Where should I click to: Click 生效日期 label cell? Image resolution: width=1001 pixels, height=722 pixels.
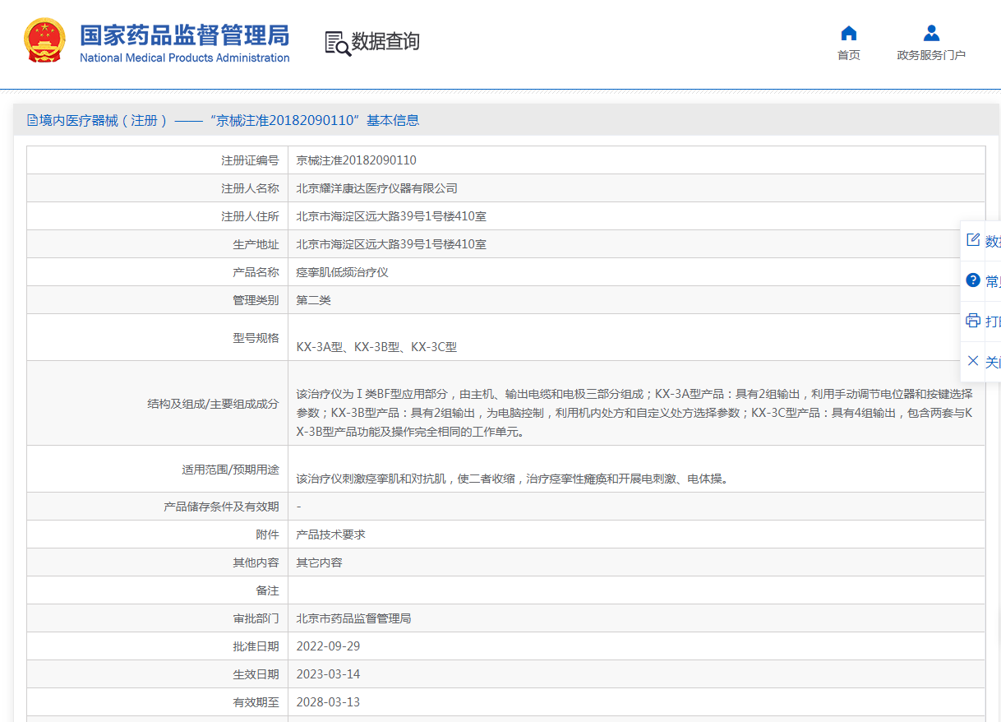[158, 674]
